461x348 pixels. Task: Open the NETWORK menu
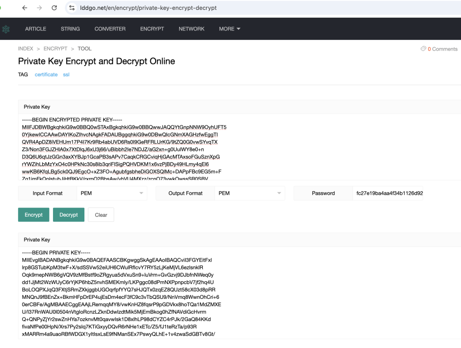191,29
